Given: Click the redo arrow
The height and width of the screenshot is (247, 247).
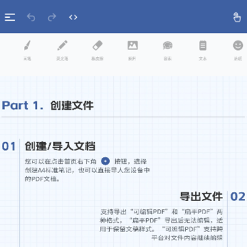Looking at the screenshot, I should coord(52,17).
